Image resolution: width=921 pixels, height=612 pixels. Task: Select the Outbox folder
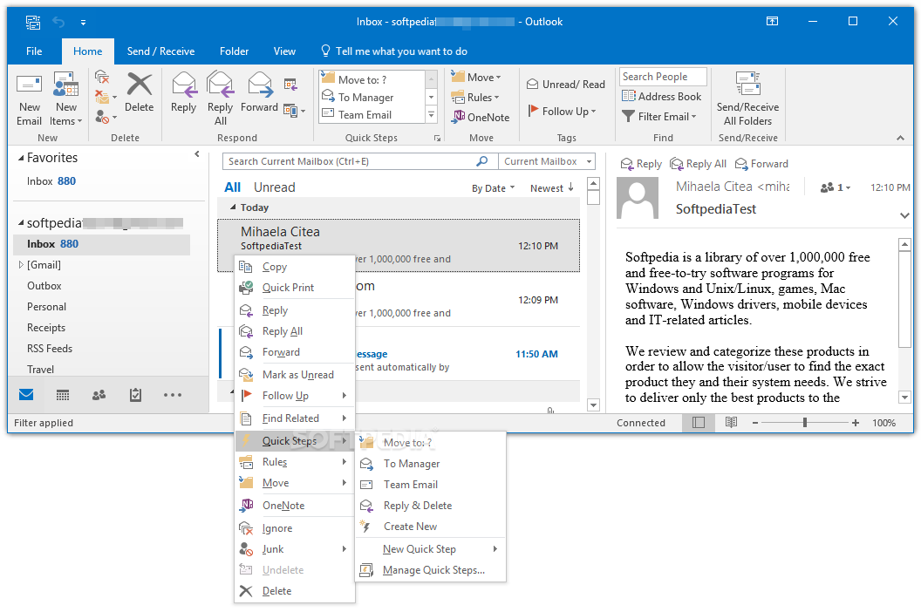(x=44, y=285)
